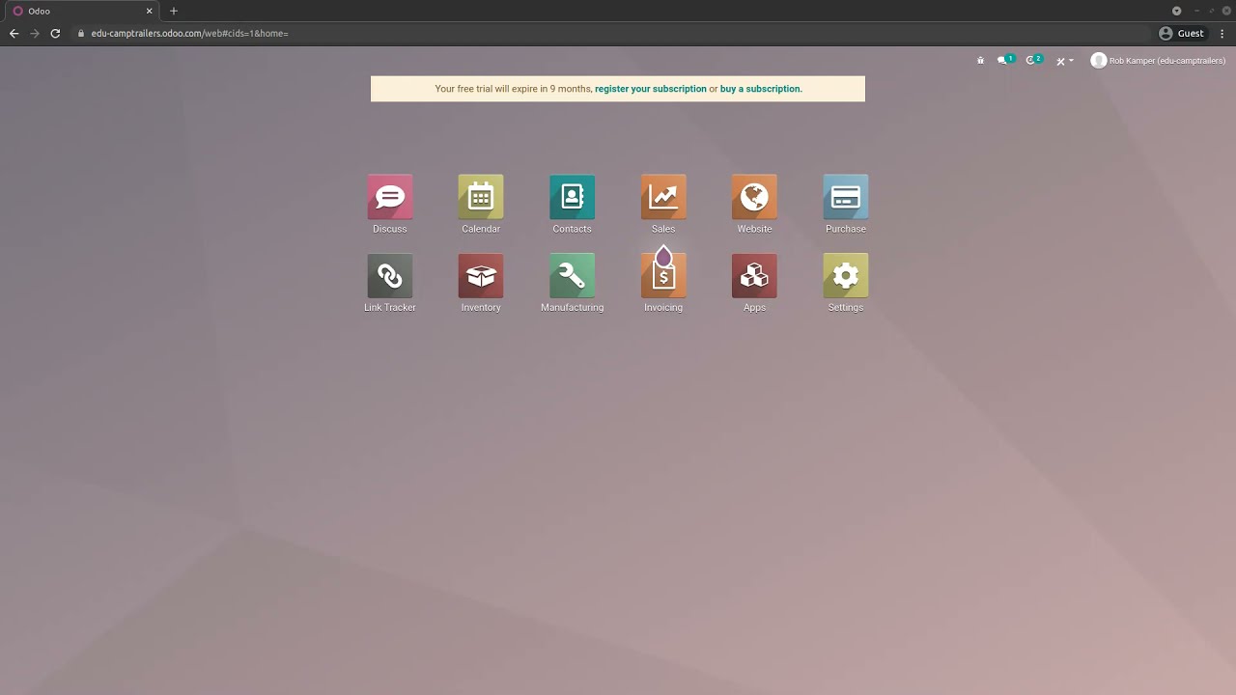Click the browser back arrow

pyautogui.click(x=14, y=33)
